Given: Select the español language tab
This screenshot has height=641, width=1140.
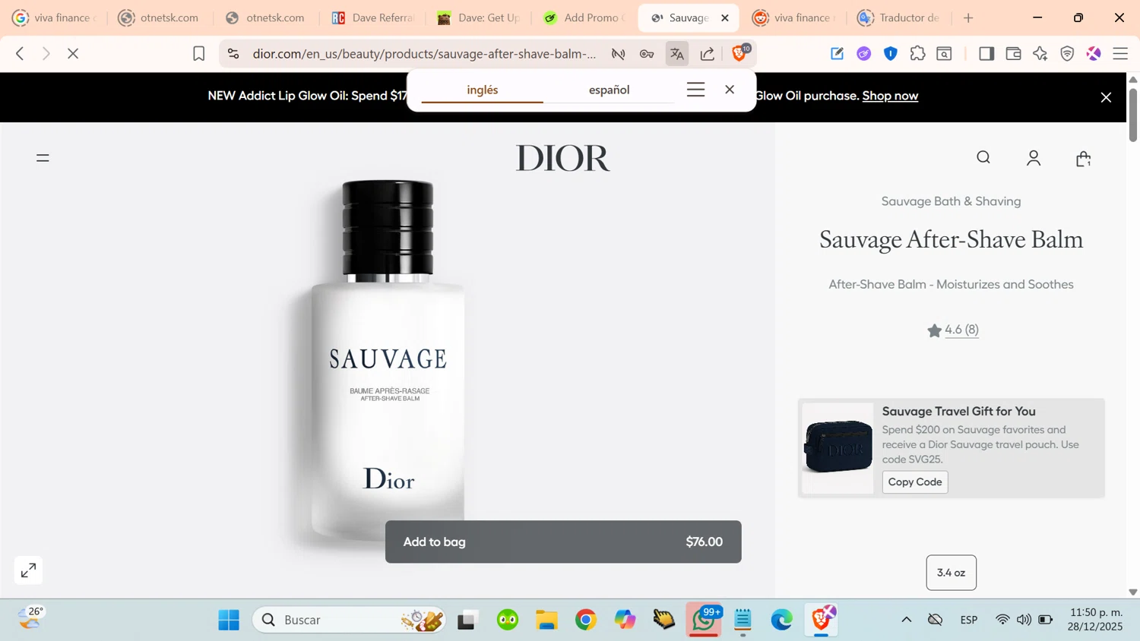Looking at the screenshot, I should 609,90.
